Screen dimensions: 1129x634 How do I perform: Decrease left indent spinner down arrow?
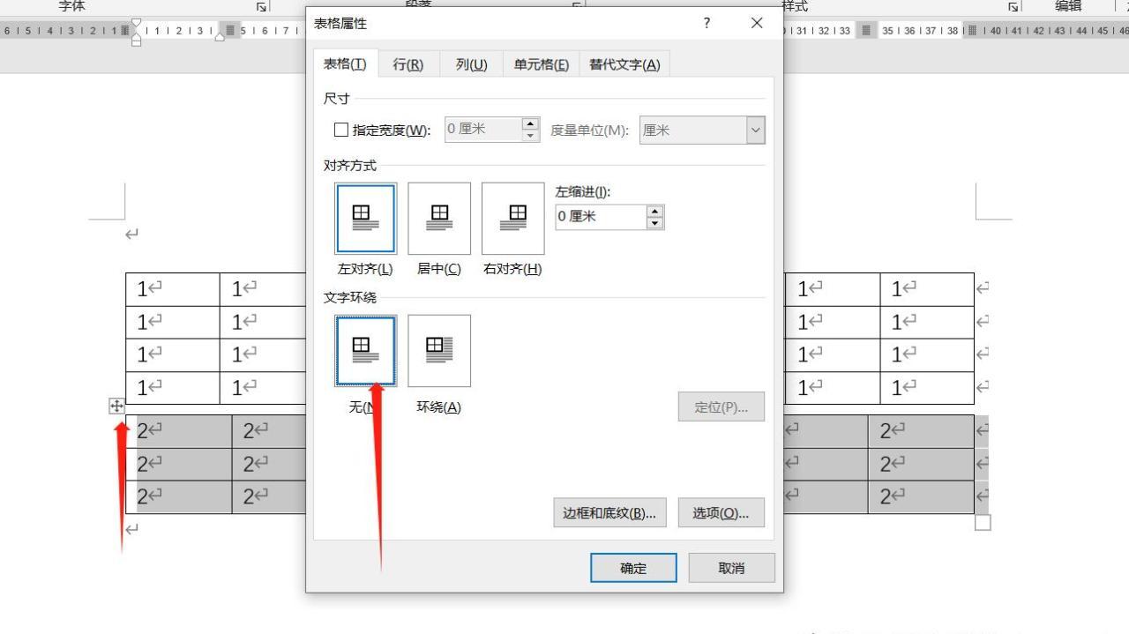pos(654,223)
